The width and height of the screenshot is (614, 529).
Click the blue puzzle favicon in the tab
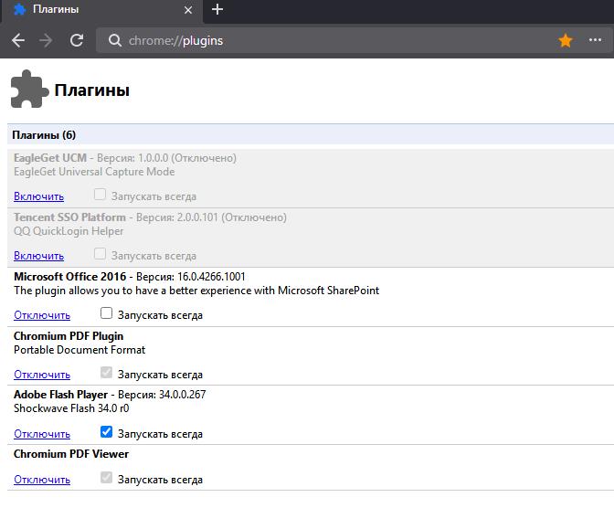point(19,9)
